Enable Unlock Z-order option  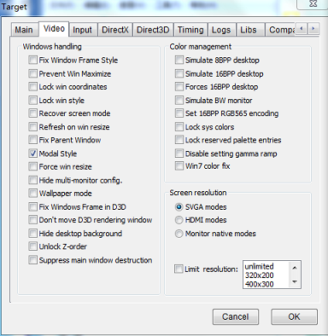(x=32, y=246)
